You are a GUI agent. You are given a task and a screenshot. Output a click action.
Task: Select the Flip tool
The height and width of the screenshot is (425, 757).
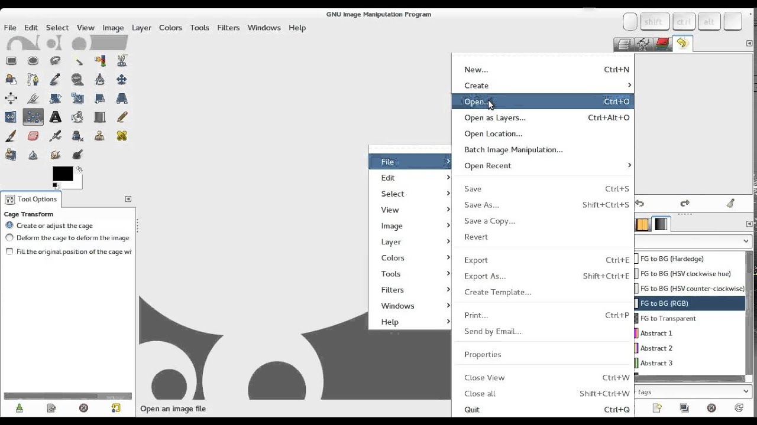11,117
